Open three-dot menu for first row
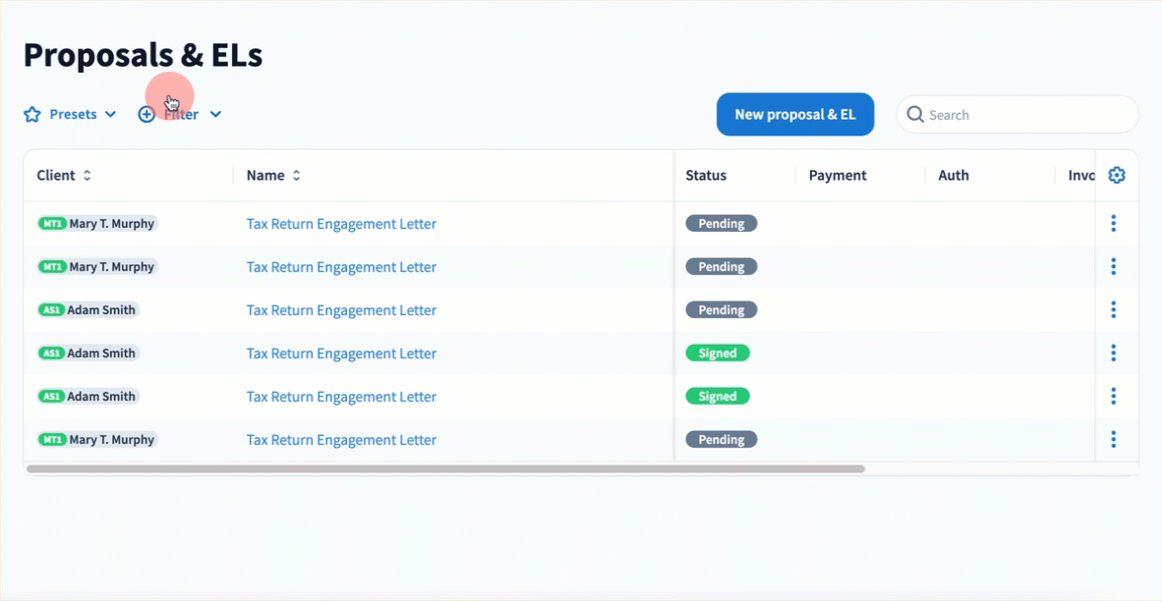The image size is (1162, 601). [x=1113, y=224]
